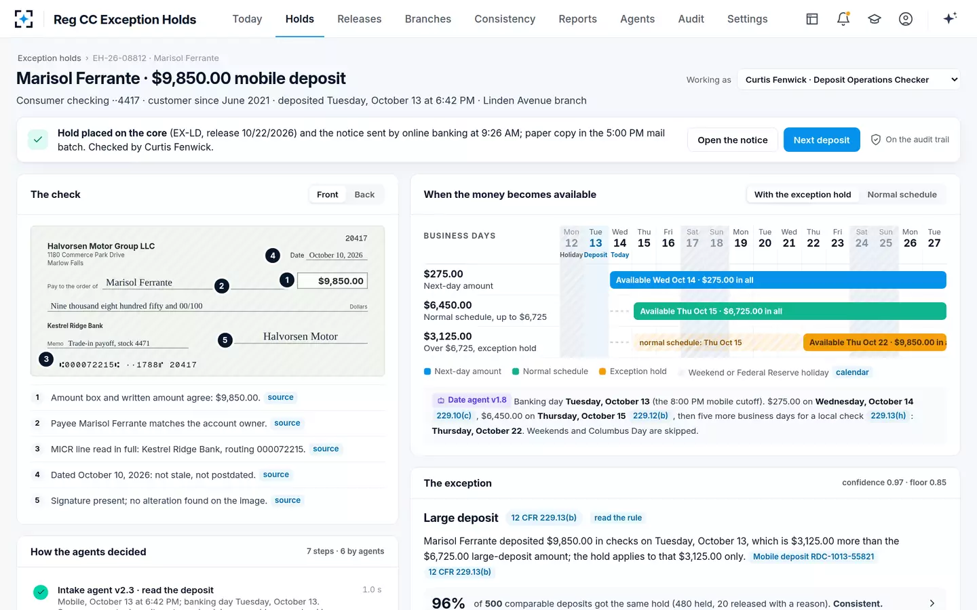Open the 12 CFR 229.13(b) tag beside Large deposit
Screen dimensions: 977x610
tap(544, 518)
